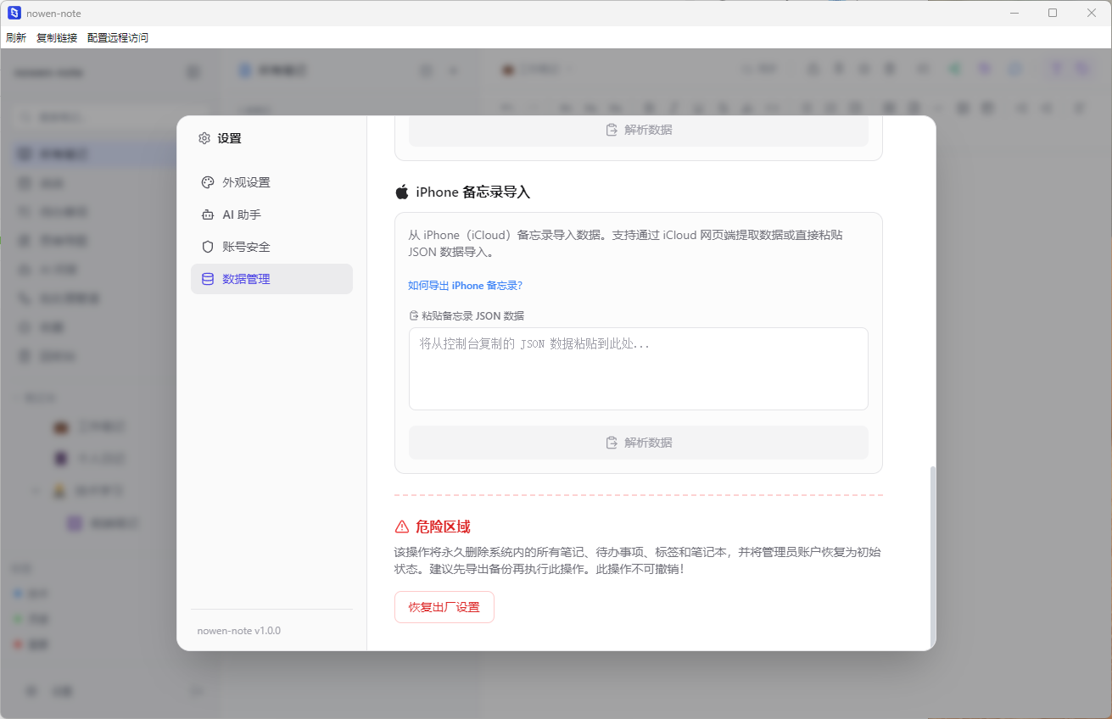Click the 恢复出厂设置 button
The height and width of the screenshot is (719, 1112).
pyautogui.click(x=444, y=607)
